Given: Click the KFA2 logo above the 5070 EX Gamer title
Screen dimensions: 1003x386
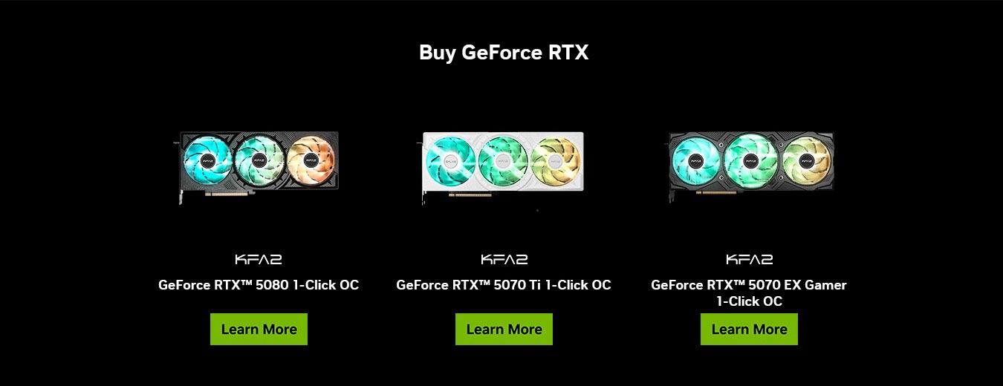Looking at the screenshot, I should click(x=749, y=260).
